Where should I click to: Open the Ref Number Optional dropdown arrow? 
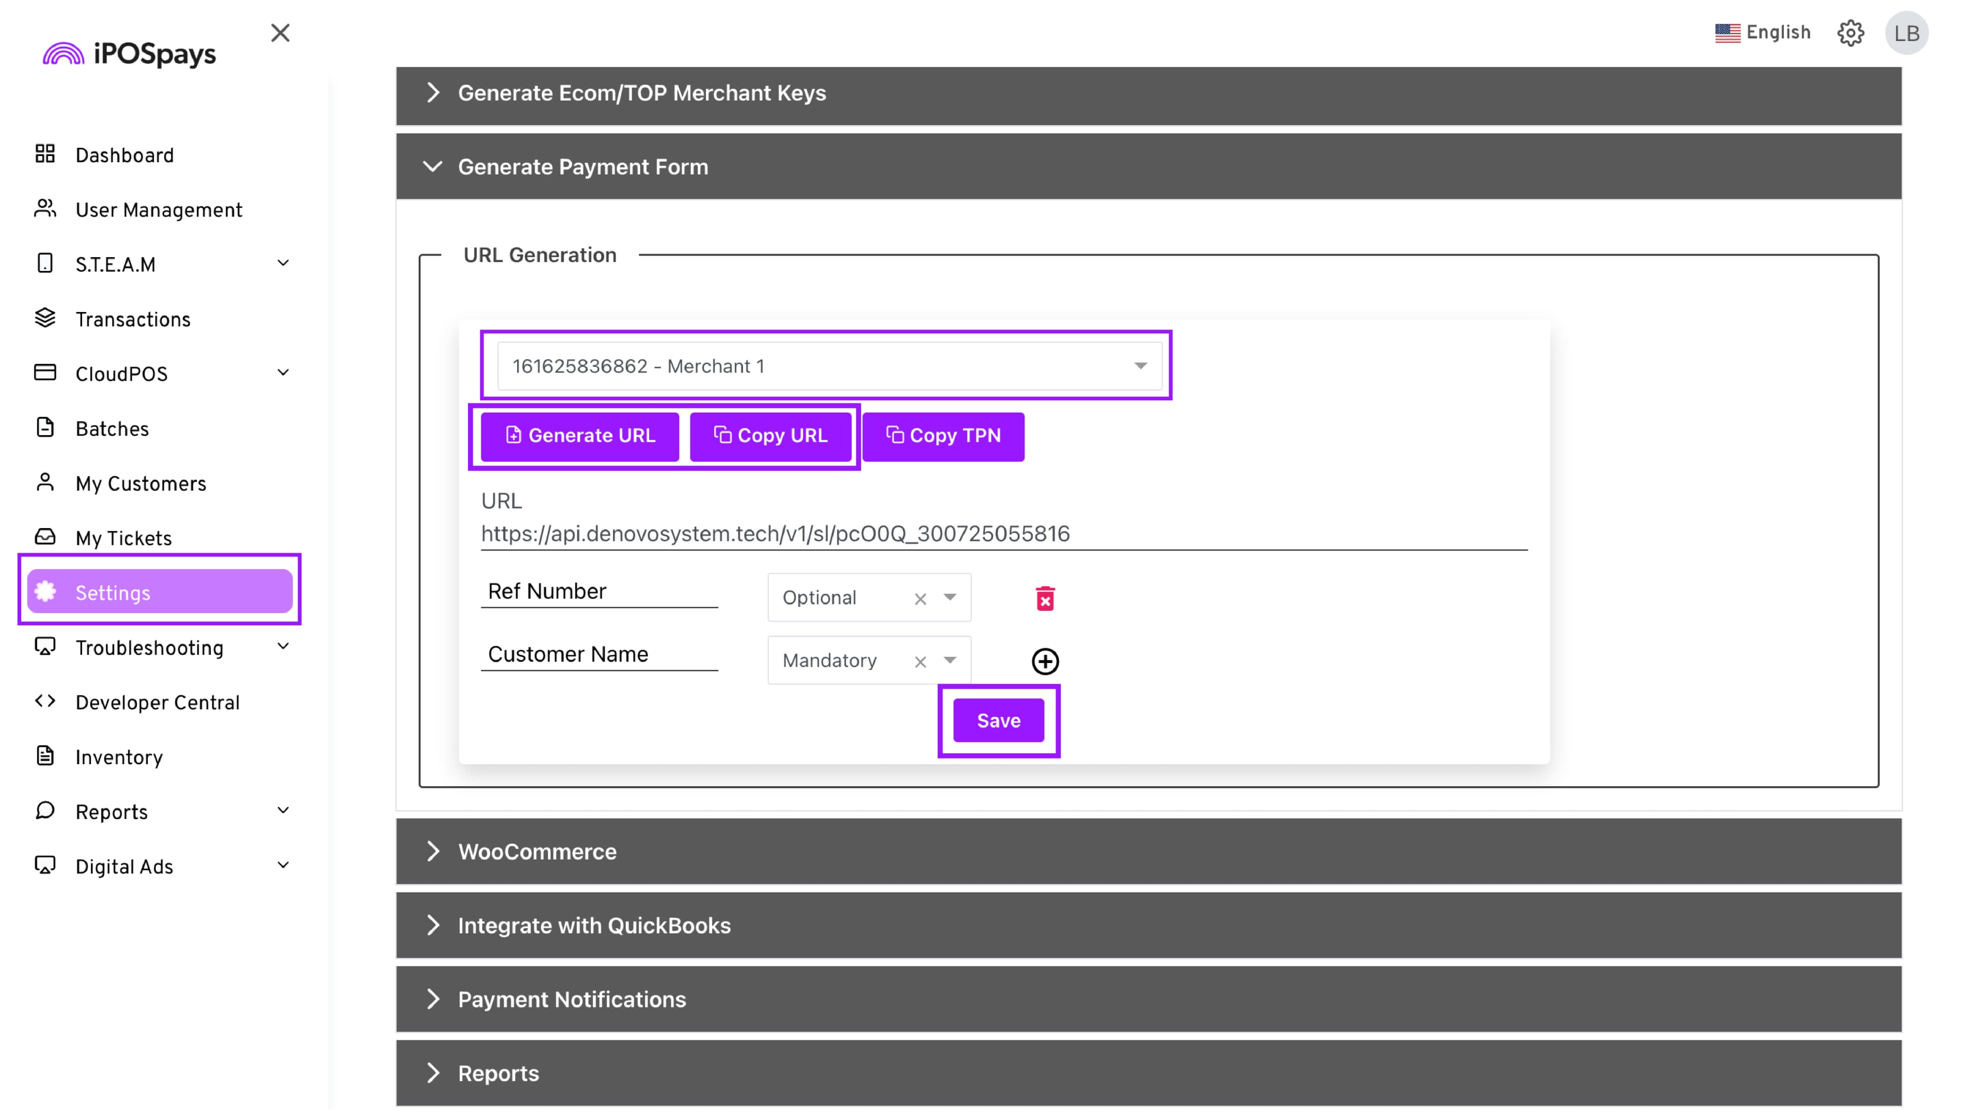(950, 597)
